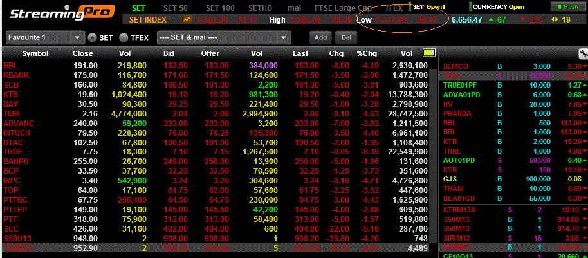Viewport: 588px width, 258px height.
Task: Select the TOP symbol row
Action: click(x=216, y=190)
